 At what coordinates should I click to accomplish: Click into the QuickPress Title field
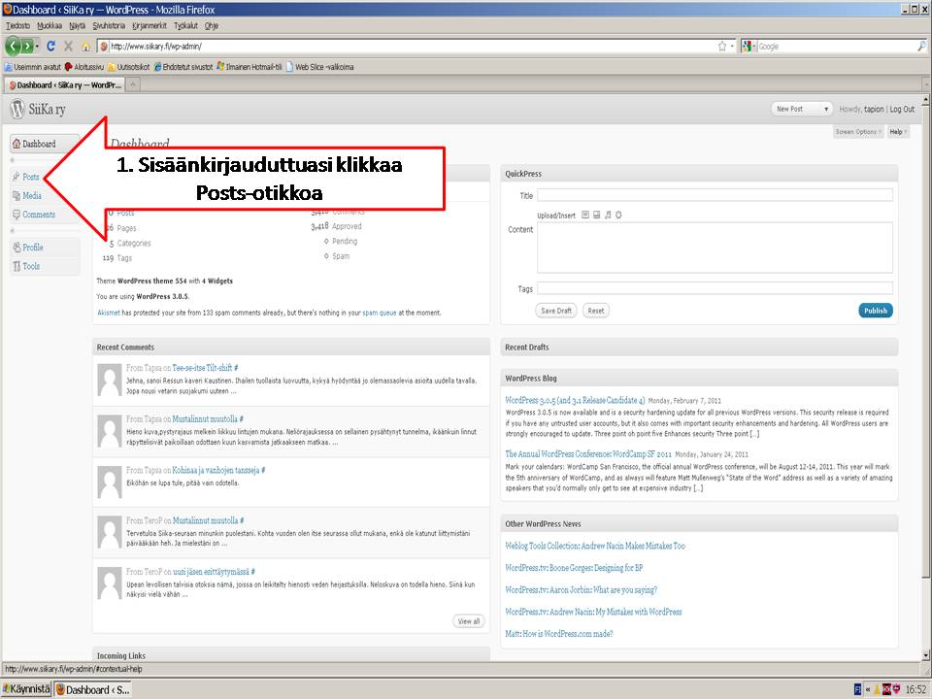[x=715, y=195]
